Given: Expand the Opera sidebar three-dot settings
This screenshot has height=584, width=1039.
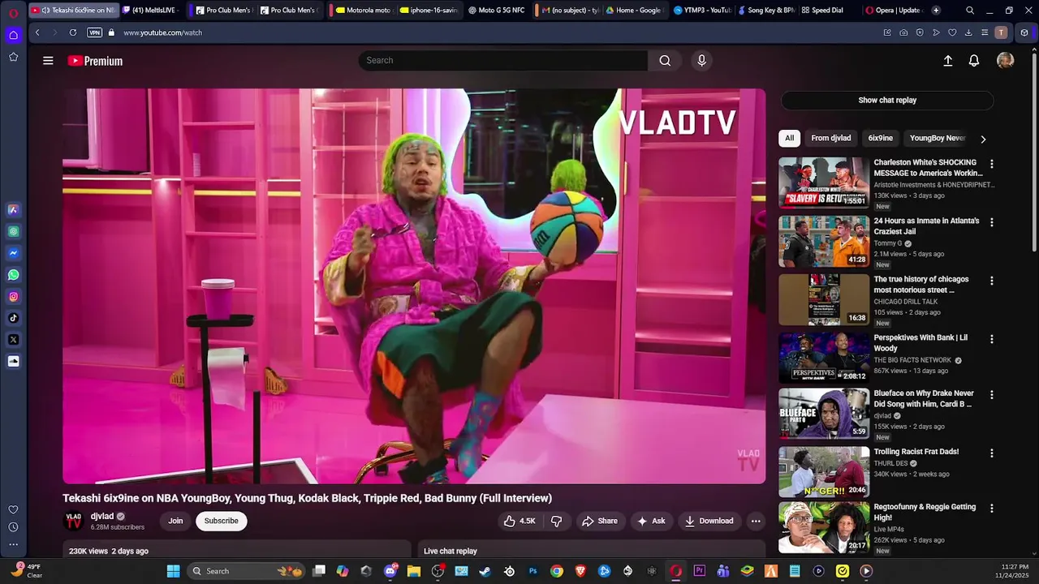Looking at the screenshot, I should (13, 544).
